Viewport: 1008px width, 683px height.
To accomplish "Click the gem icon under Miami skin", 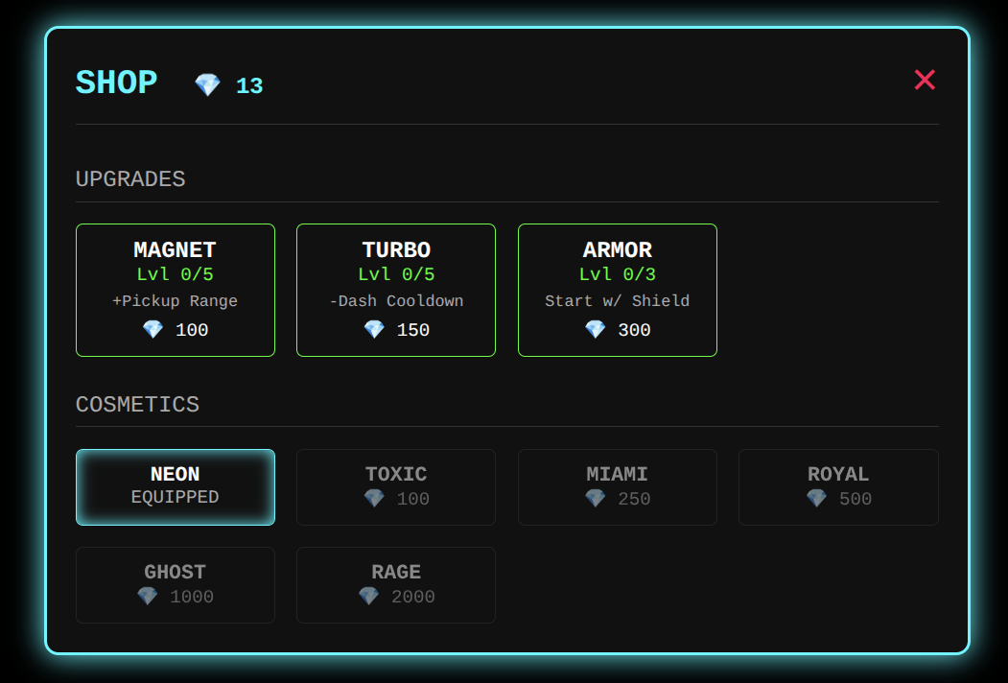I will [596, 499].
